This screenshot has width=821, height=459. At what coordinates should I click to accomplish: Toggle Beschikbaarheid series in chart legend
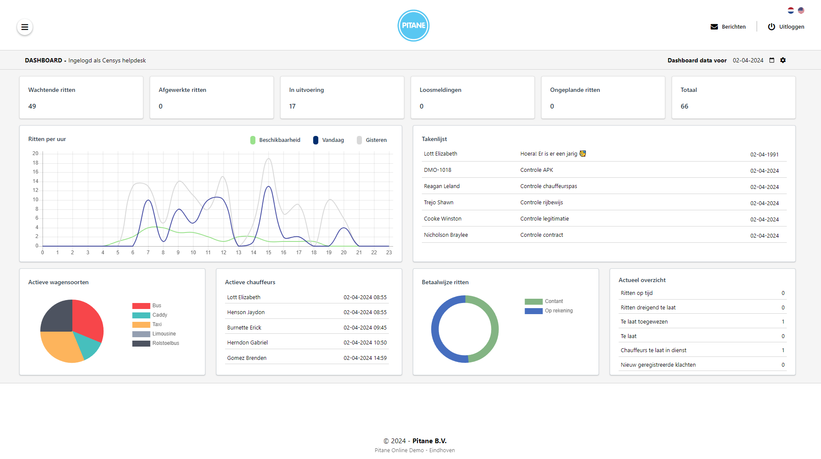click(275, 140)
